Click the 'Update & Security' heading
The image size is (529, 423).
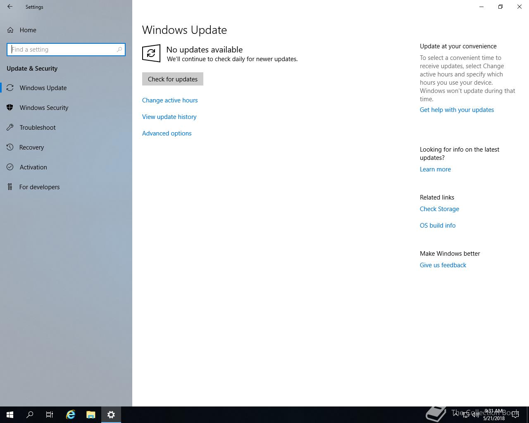pyautogui.click(x=32, y=69)
